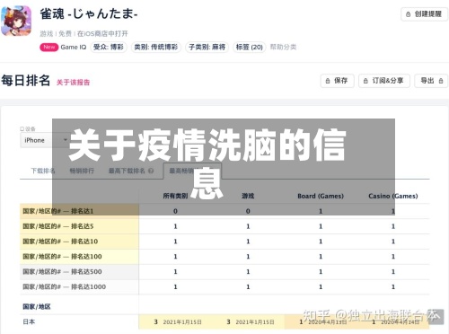Open the 关于该报告 link
Viewport: 449px width, 334px height.
(73, 83)
